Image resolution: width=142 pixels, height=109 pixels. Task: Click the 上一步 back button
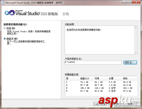pyautogui.click(x=100, y=104)
